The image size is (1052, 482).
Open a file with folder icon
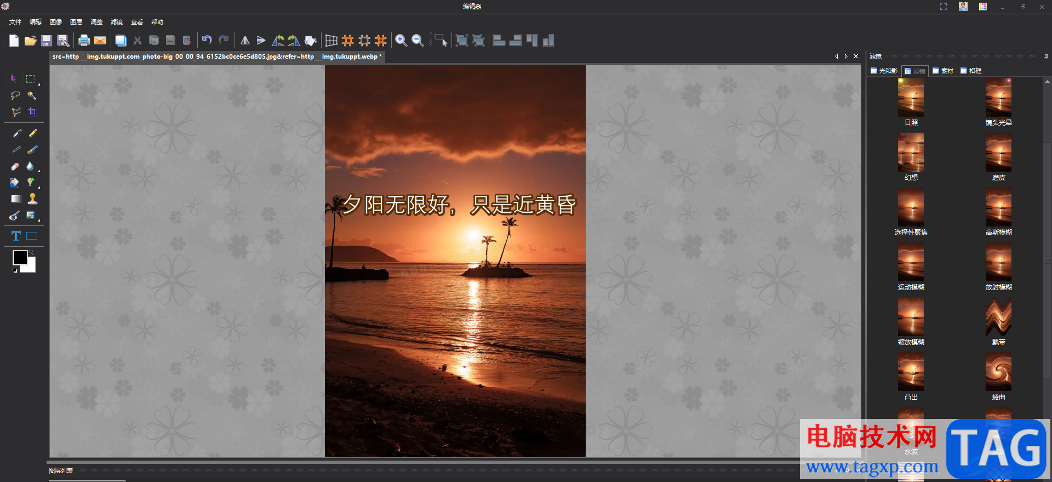[x=30, y=40]
